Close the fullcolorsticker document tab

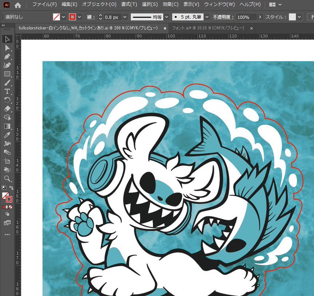[x=165, y=29]
